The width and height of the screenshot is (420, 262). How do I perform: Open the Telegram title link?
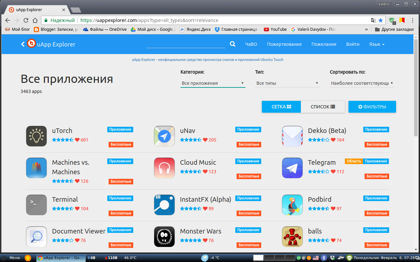click(322, 162)
